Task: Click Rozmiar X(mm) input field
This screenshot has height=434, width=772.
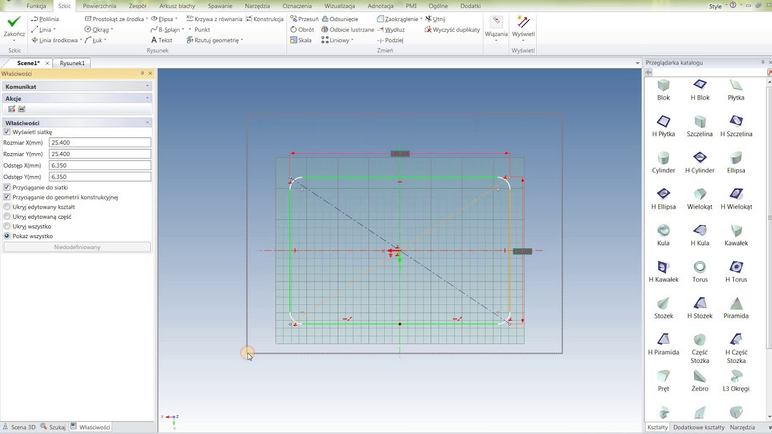Action: (100, 143)
